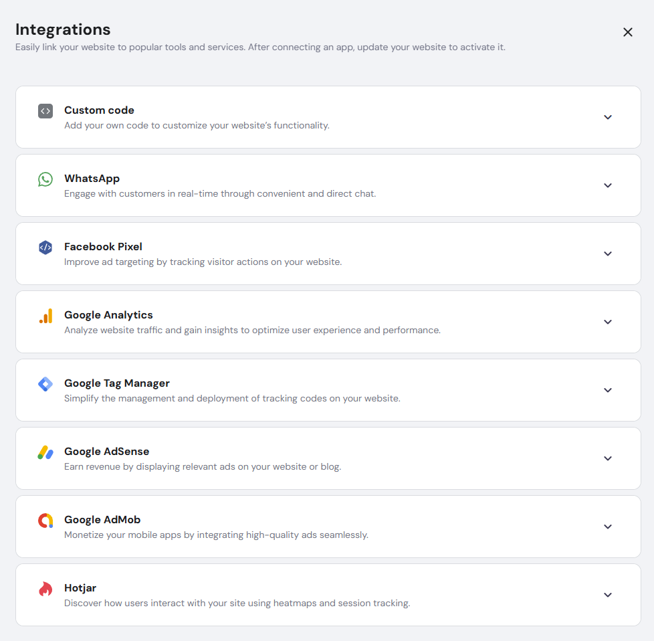
Task: Expand the Google Analytics section chevron
Action: click(608, 322)
